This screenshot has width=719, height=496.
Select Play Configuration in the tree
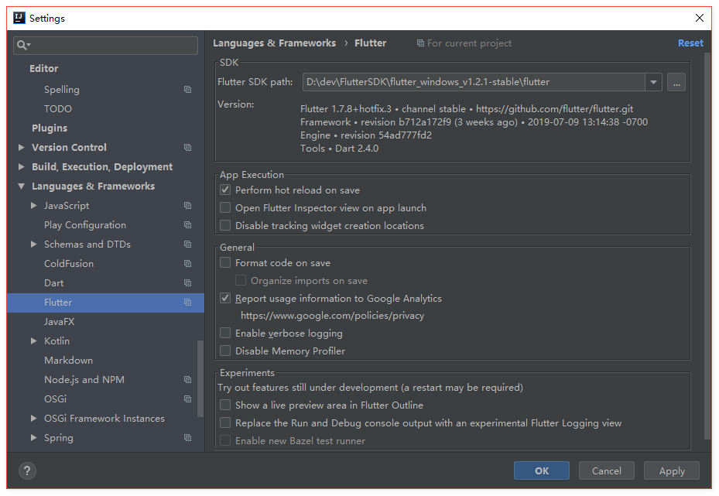pos(85,225)
